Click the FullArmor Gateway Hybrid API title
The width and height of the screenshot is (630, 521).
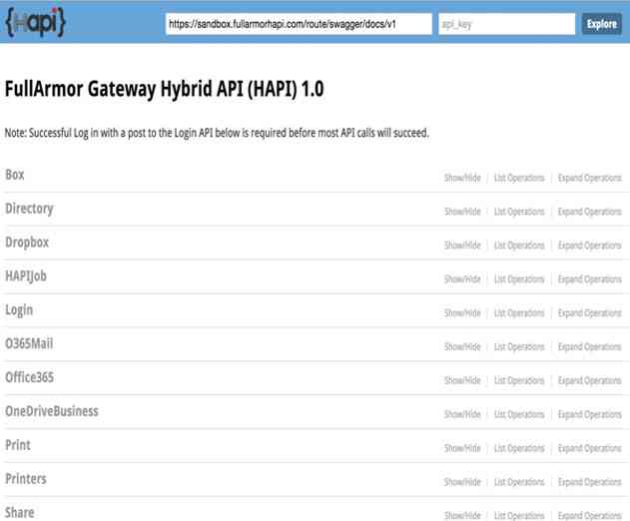pyautogui.click(x=164, y=89)
